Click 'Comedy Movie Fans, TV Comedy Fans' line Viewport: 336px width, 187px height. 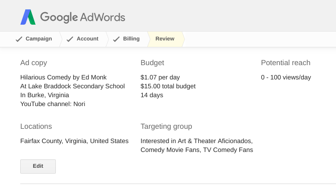click(197, 150)
